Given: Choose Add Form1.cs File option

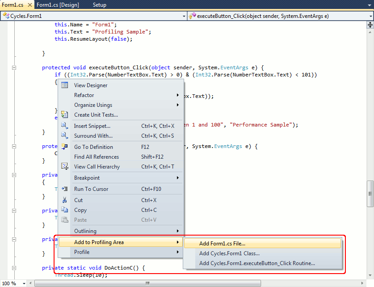Looking at the screenshot, I should tap(262, 243).
